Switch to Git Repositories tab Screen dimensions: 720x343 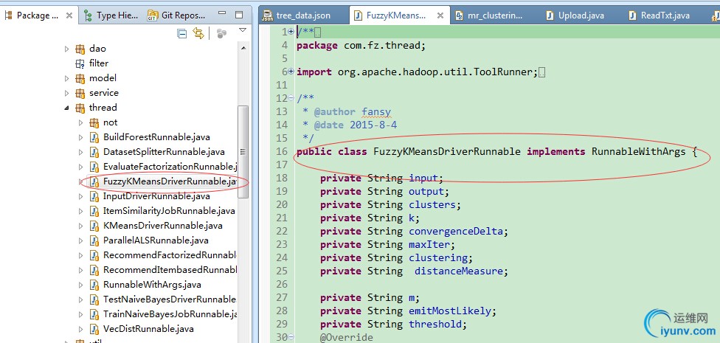pos(176,15)
